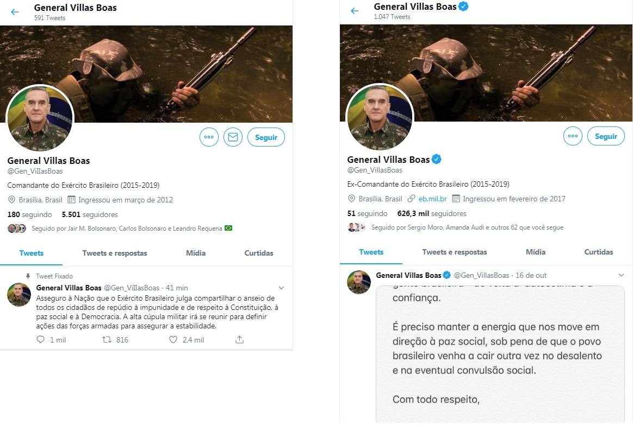The image size is (633, 425).
Task: Like the pinned tweet
Action: point(173,340)
